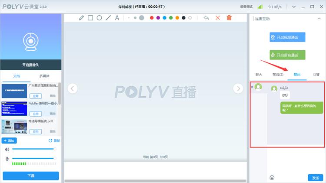
Task: Start a video call with 开启视频通话
Action: point(287,37)
